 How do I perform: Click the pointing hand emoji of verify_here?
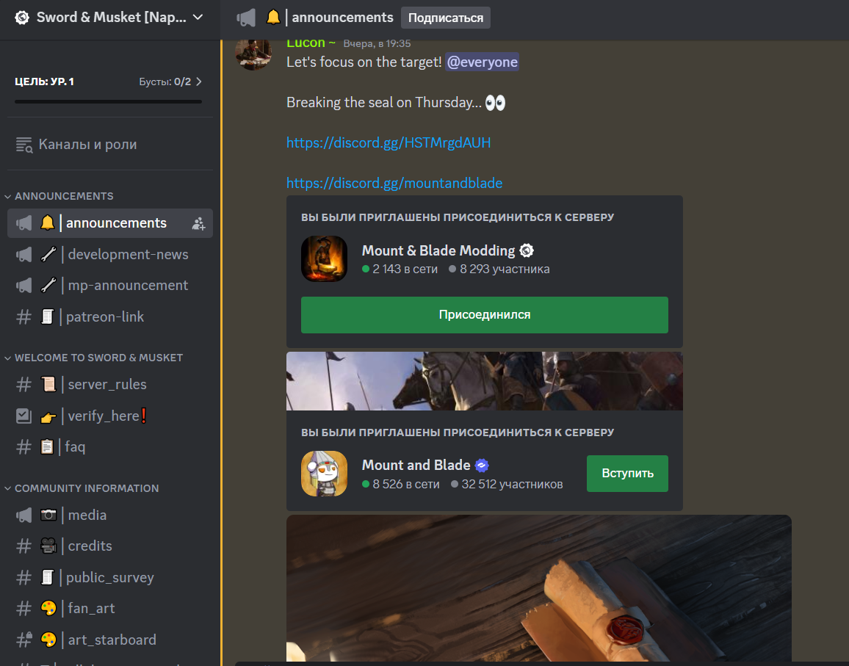tap(48, 417)
